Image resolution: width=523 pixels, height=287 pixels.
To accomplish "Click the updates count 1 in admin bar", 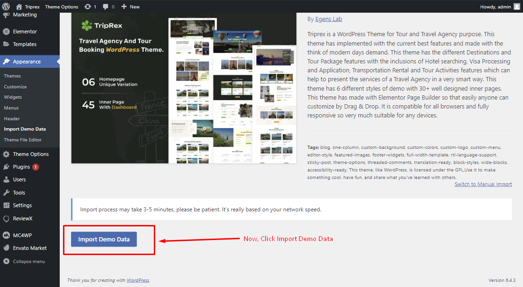I will [x=95, y=7].
